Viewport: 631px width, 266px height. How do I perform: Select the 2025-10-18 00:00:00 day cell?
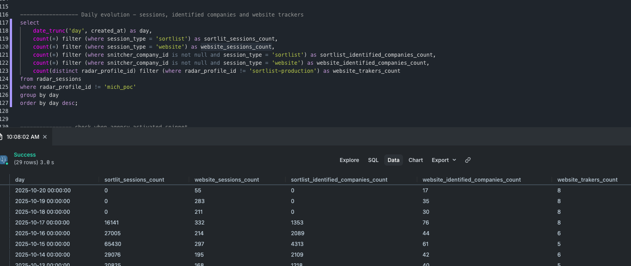click(x=43, y=212)
